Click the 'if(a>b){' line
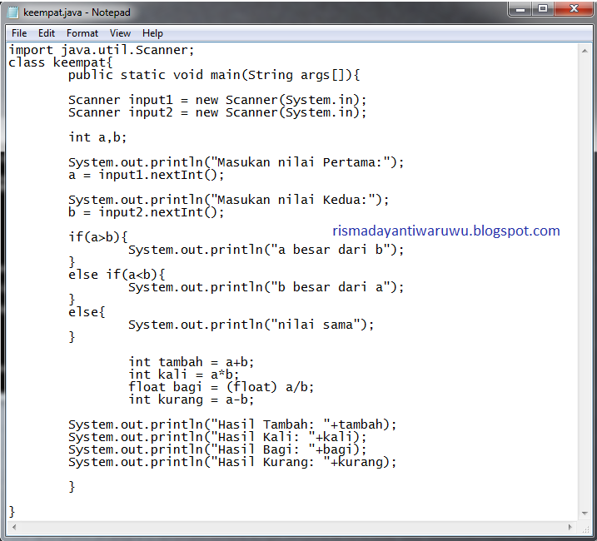This screenshot has width=597, height=541. click(98, 237)
